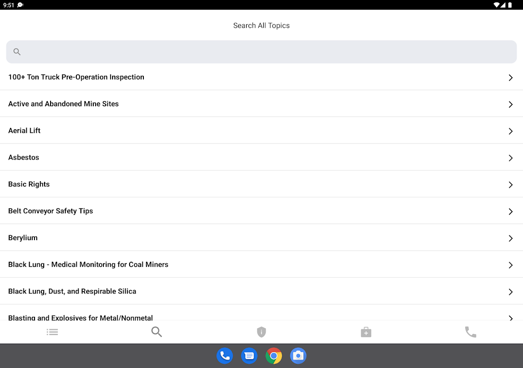The height and width of the screenshot is (368, 523).
Task: Open Black Lung, Dust, and Respirable Silica
Action: click(261, 291)
